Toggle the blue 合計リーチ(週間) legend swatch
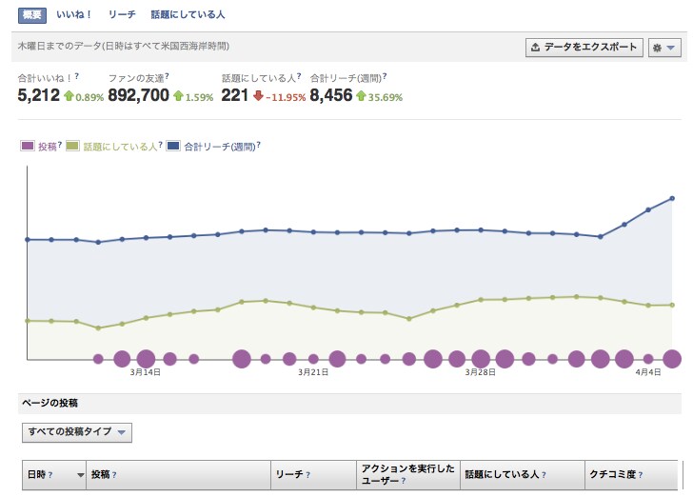 (x=173, y=146)
